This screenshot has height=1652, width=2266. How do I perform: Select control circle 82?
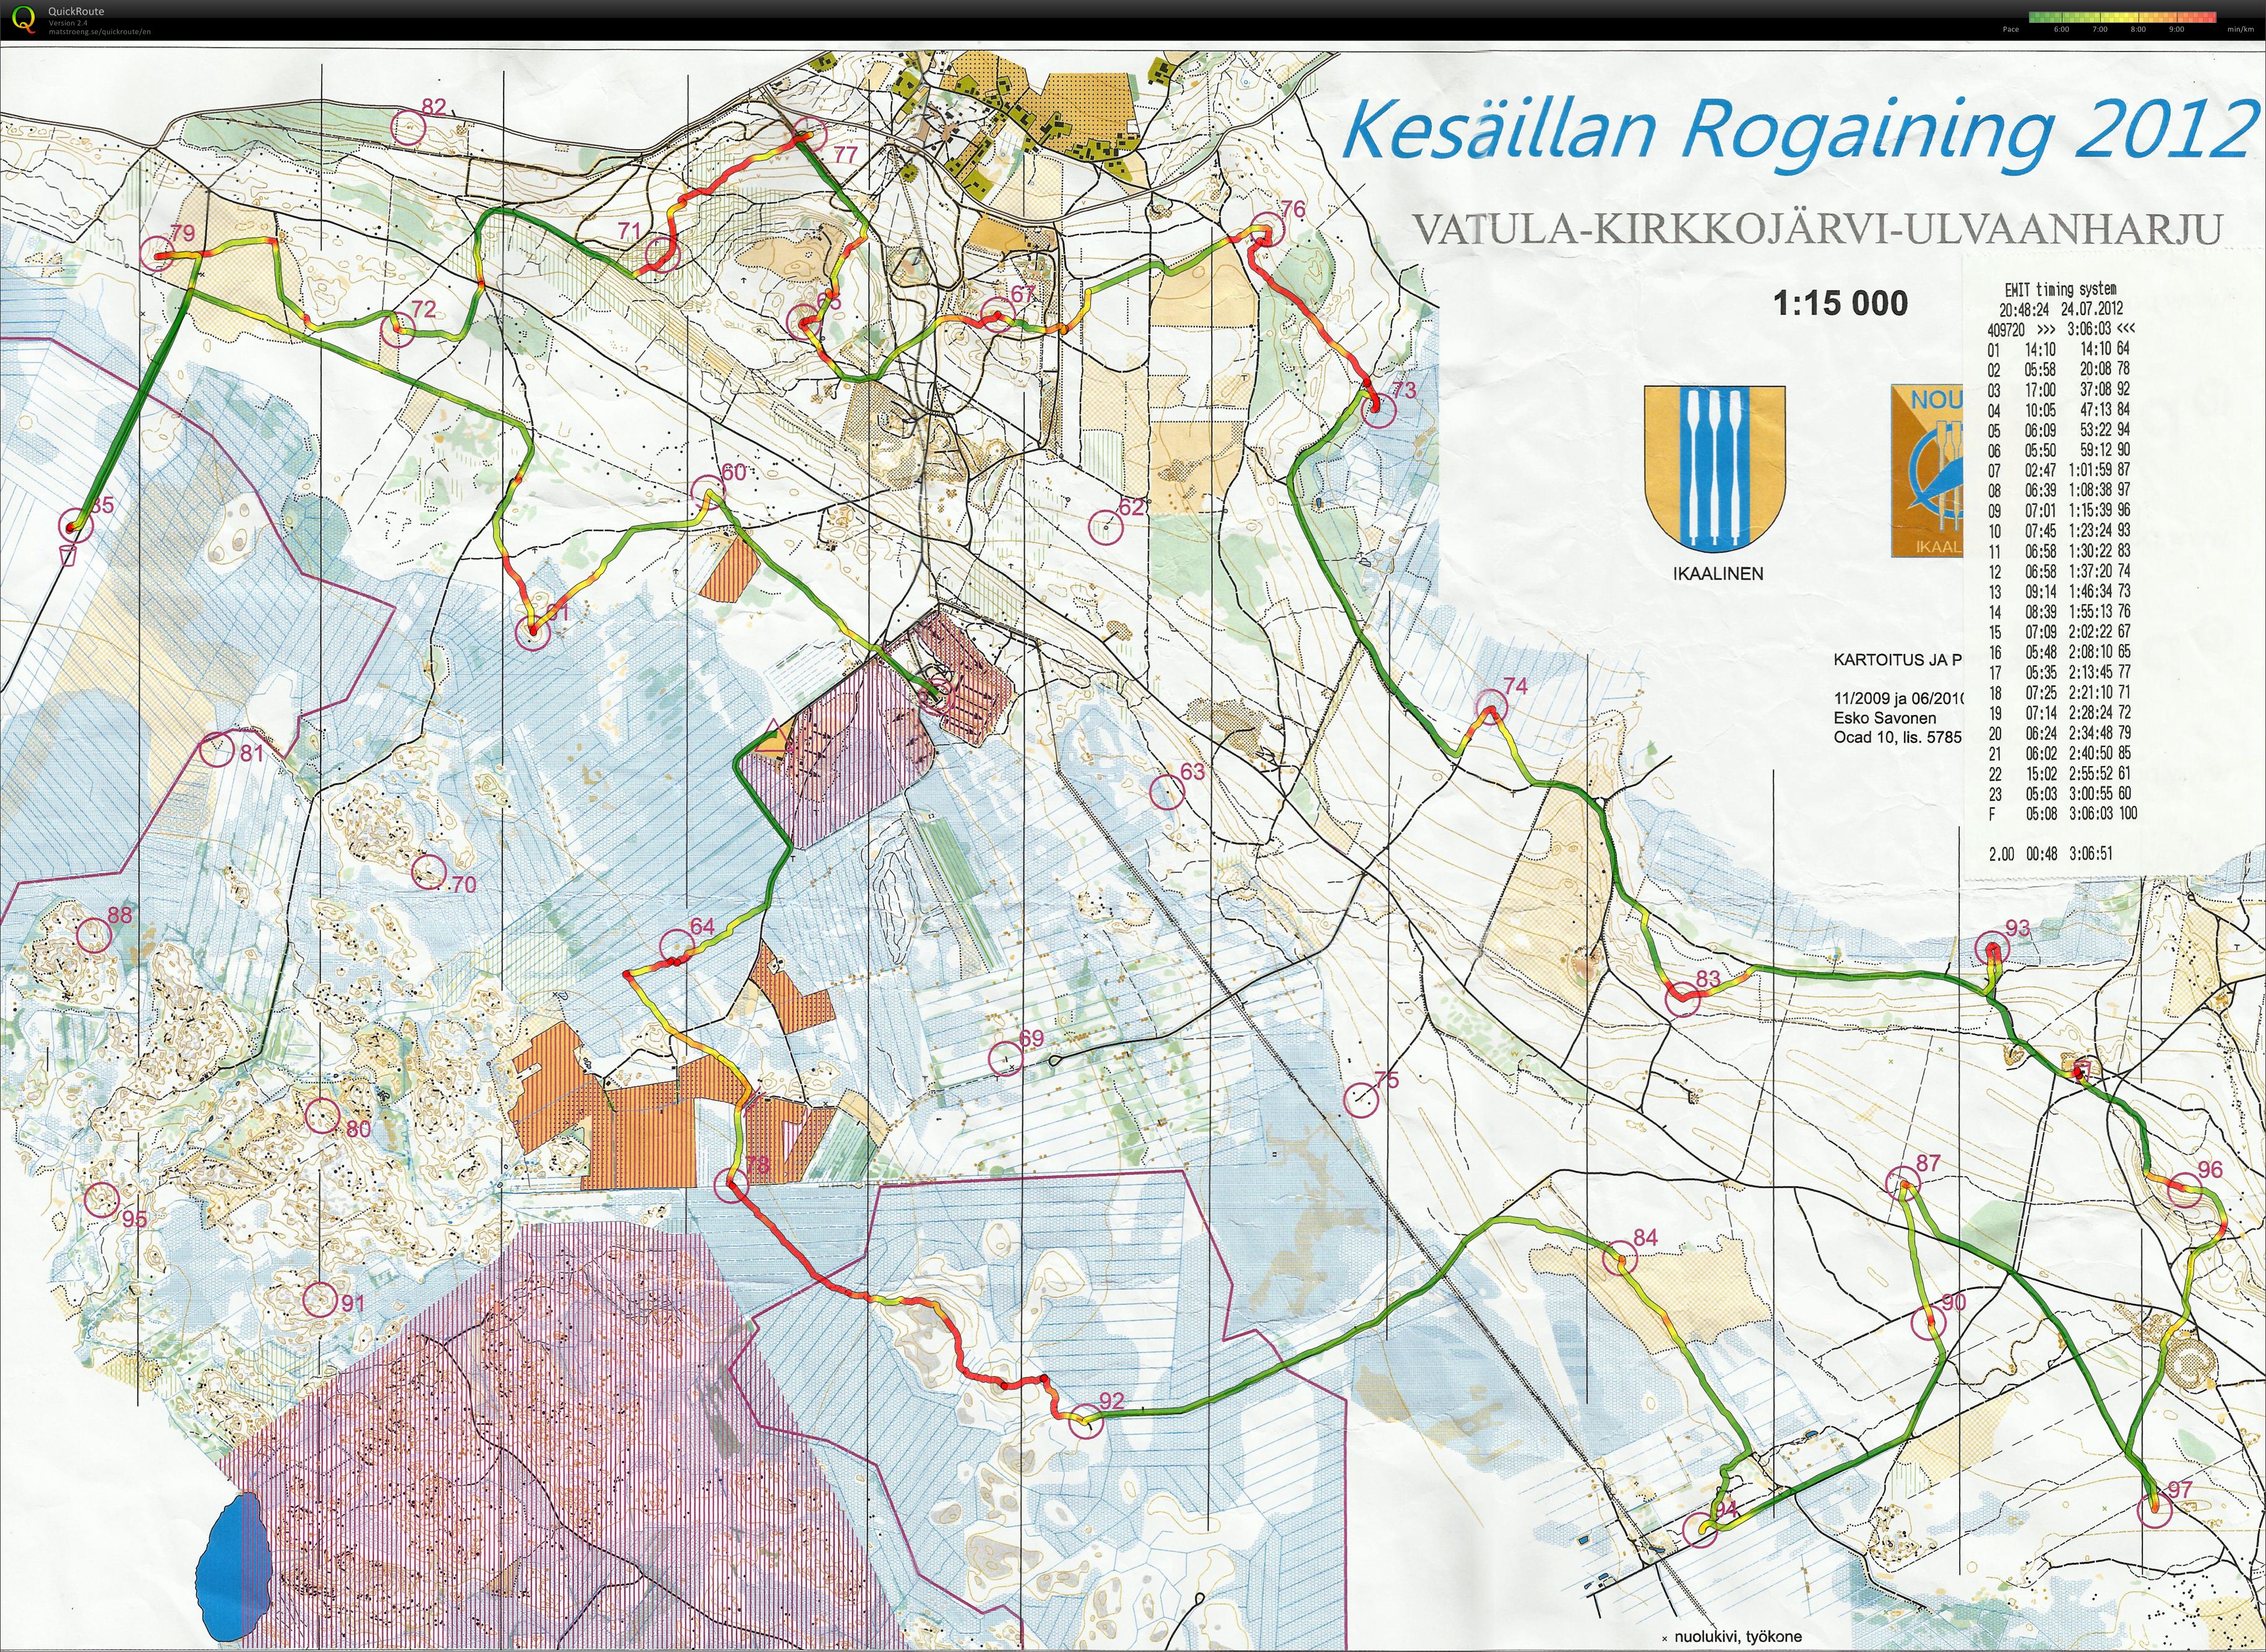[408, 127]
